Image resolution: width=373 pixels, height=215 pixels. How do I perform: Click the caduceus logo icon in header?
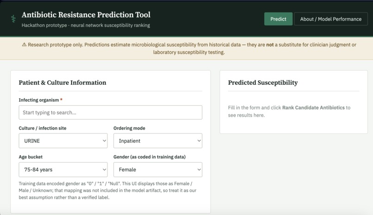pos(13,19)
